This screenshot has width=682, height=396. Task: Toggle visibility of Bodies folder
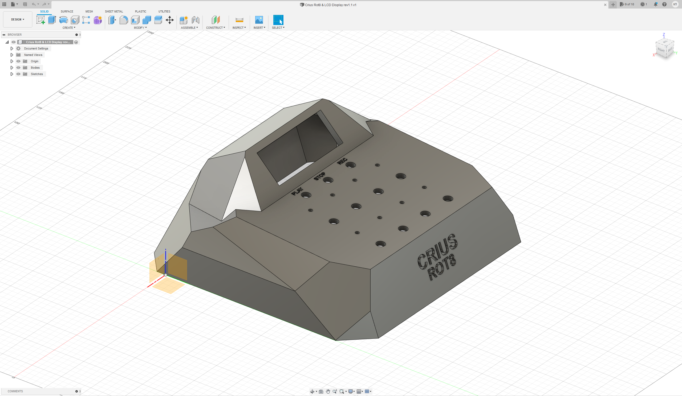[18, 67]
